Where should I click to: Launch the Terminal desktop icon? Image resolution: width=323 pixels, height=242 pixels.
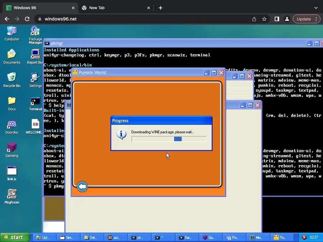click(35, 103)
